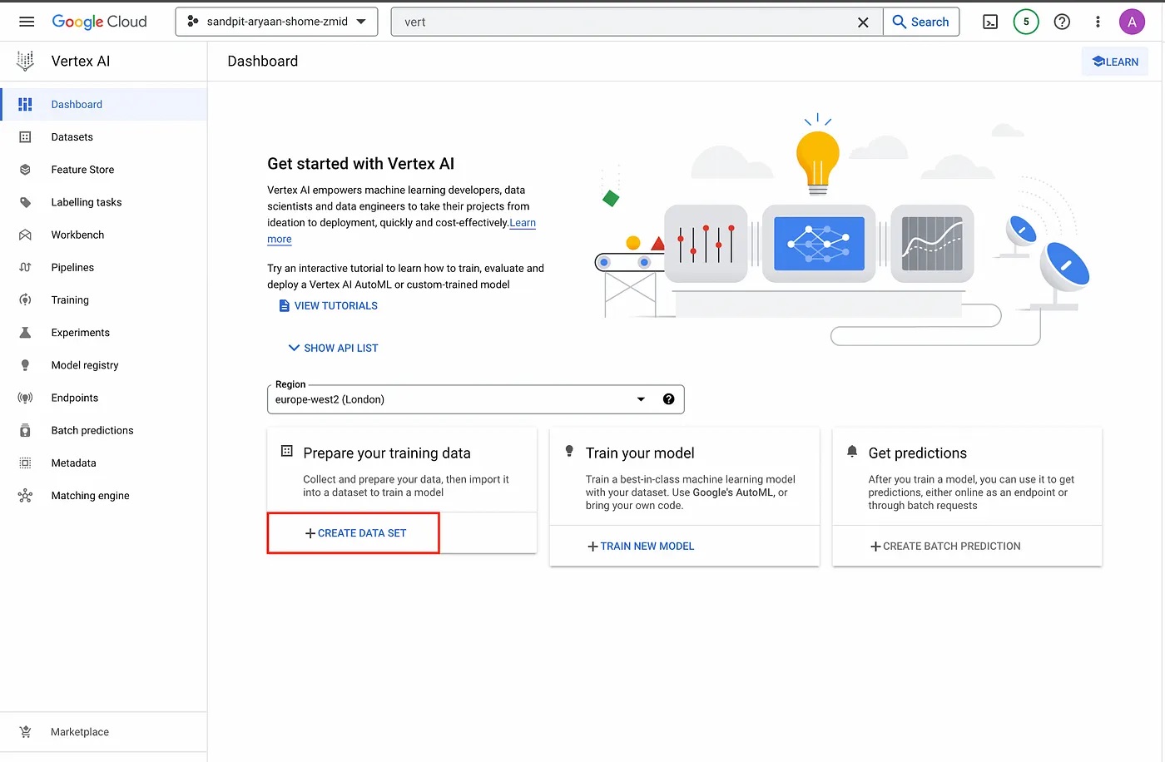Go to Datasets page

pyautogui.click(x=72, y=137)
